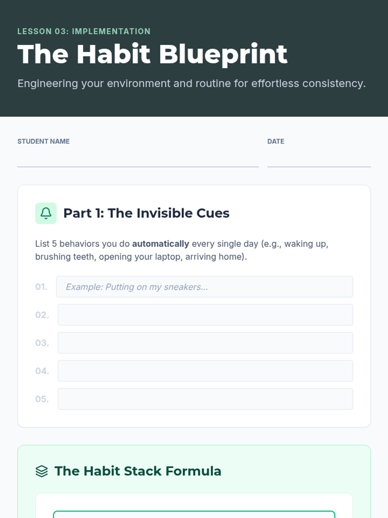Click The Habit Stack Formula heading

pos(138,471)
